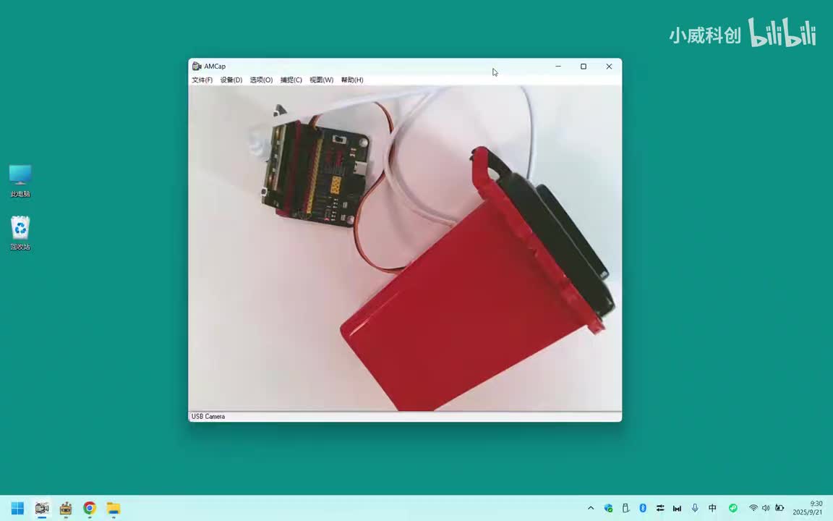Click the microphone tray icon

(x=695, y=508)
